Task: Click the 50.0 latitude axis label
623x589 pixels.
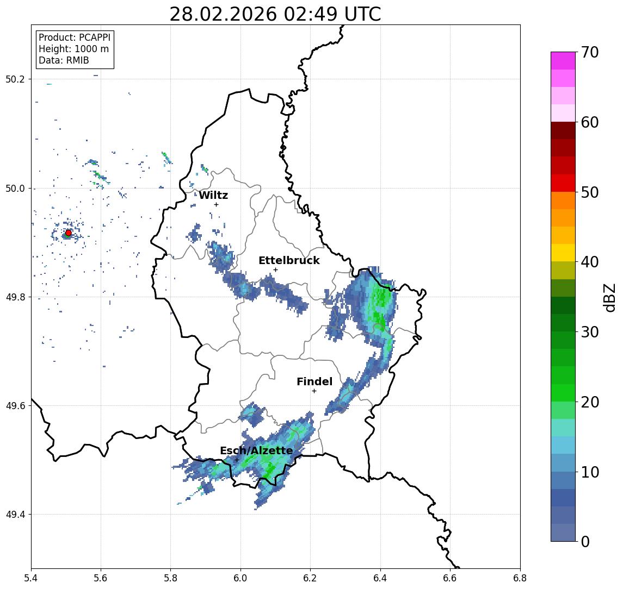Action: click(15, 189)
